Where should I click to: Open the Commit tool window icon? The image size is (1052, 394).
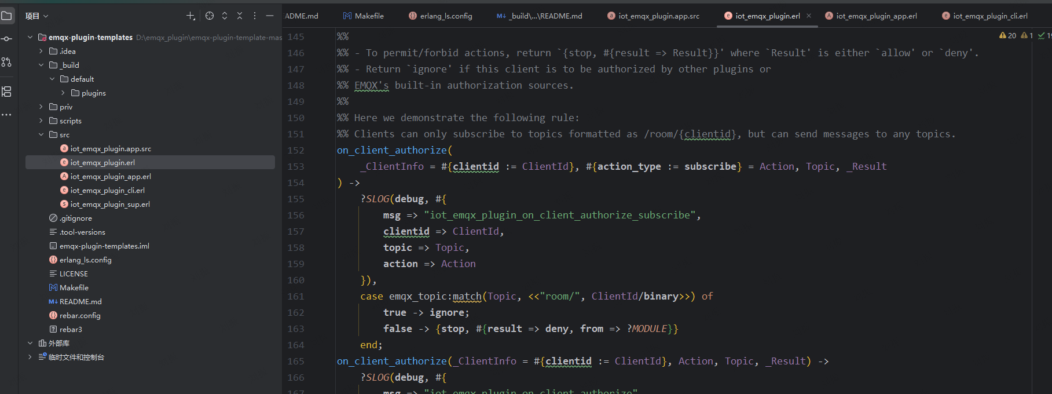click(x=6, y=39)
